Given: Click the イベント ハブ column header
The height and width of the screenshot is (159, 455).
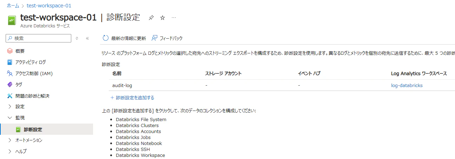Looking at the screenshot, I should pyautogui.click(x=309, y=73).
